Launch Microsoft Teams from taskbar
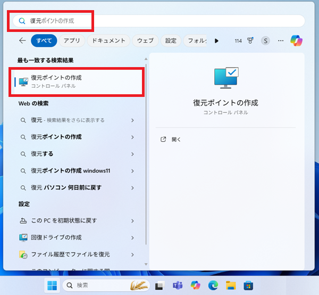 tap(178, 285)
